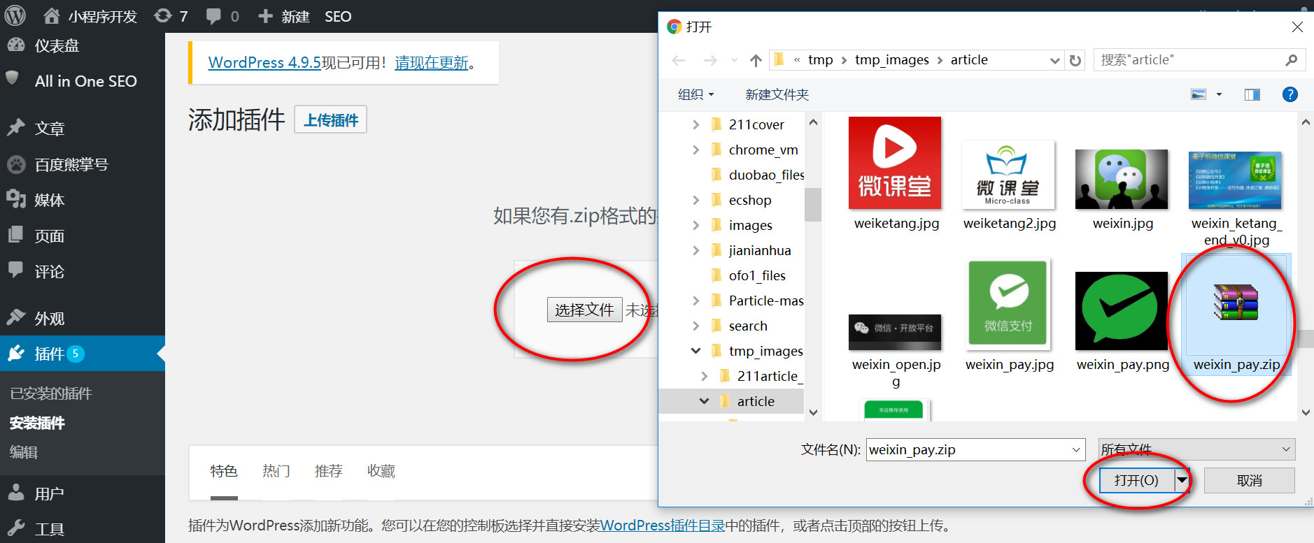Expand the chrome_vm folder node

695,150
